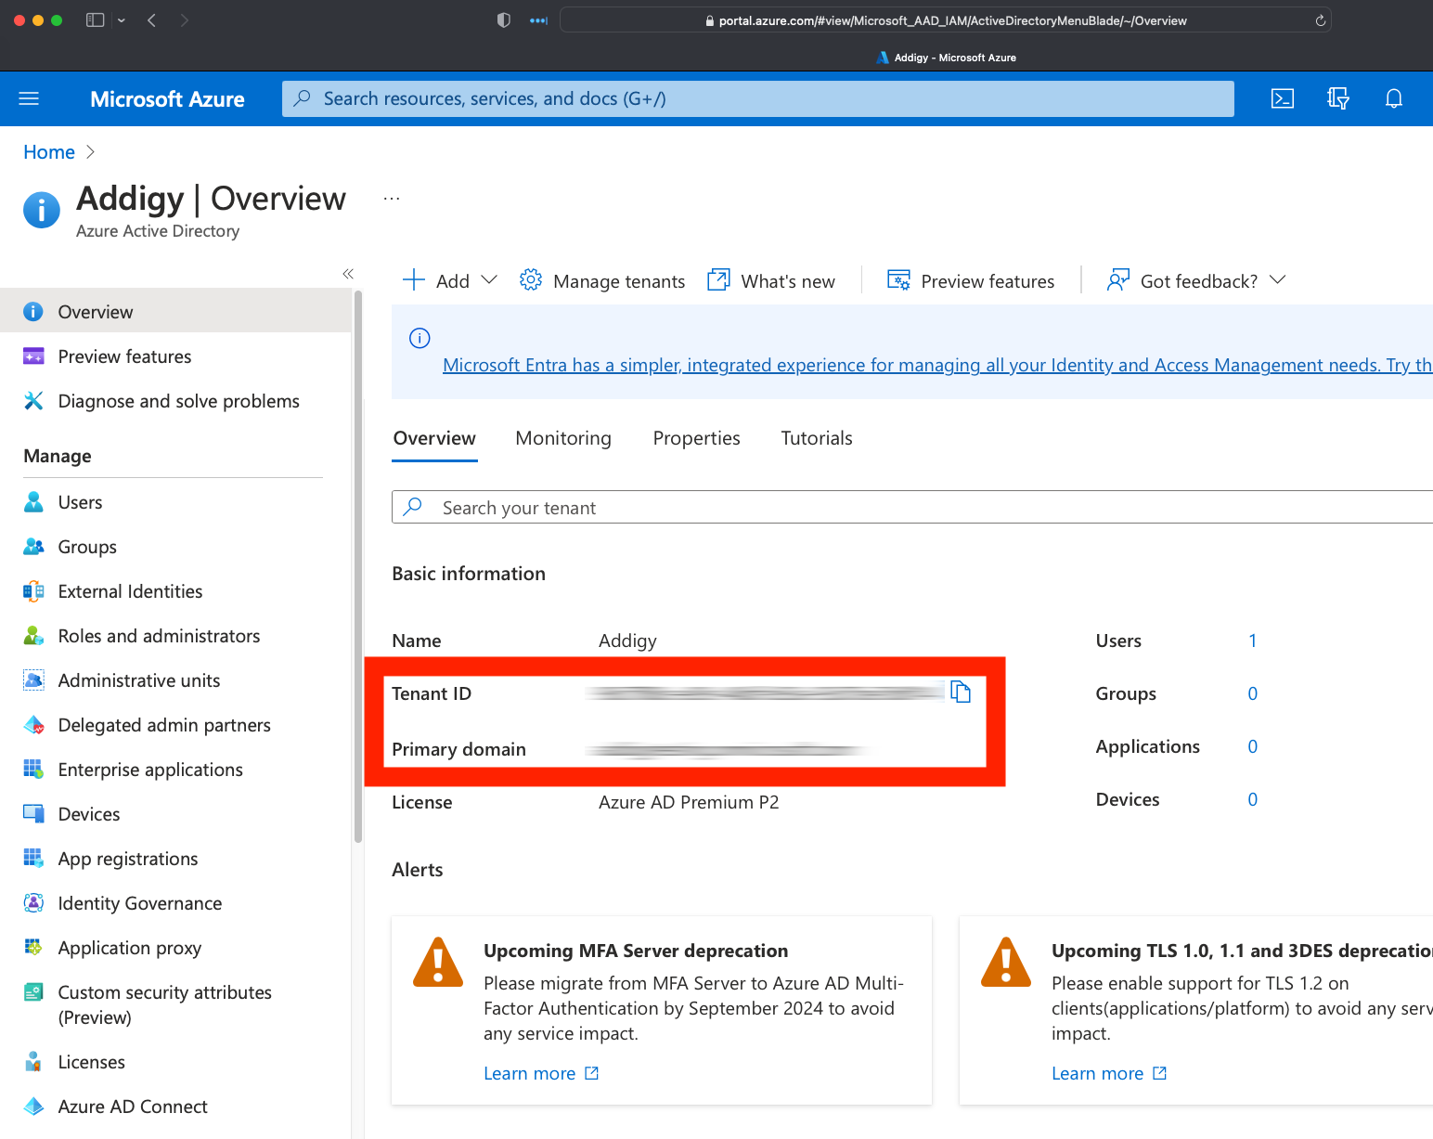This screenshot has width=1433, height=1139.
Task: Focus the Search resources, services, and docs box
Action: click(x=757, y=98)
